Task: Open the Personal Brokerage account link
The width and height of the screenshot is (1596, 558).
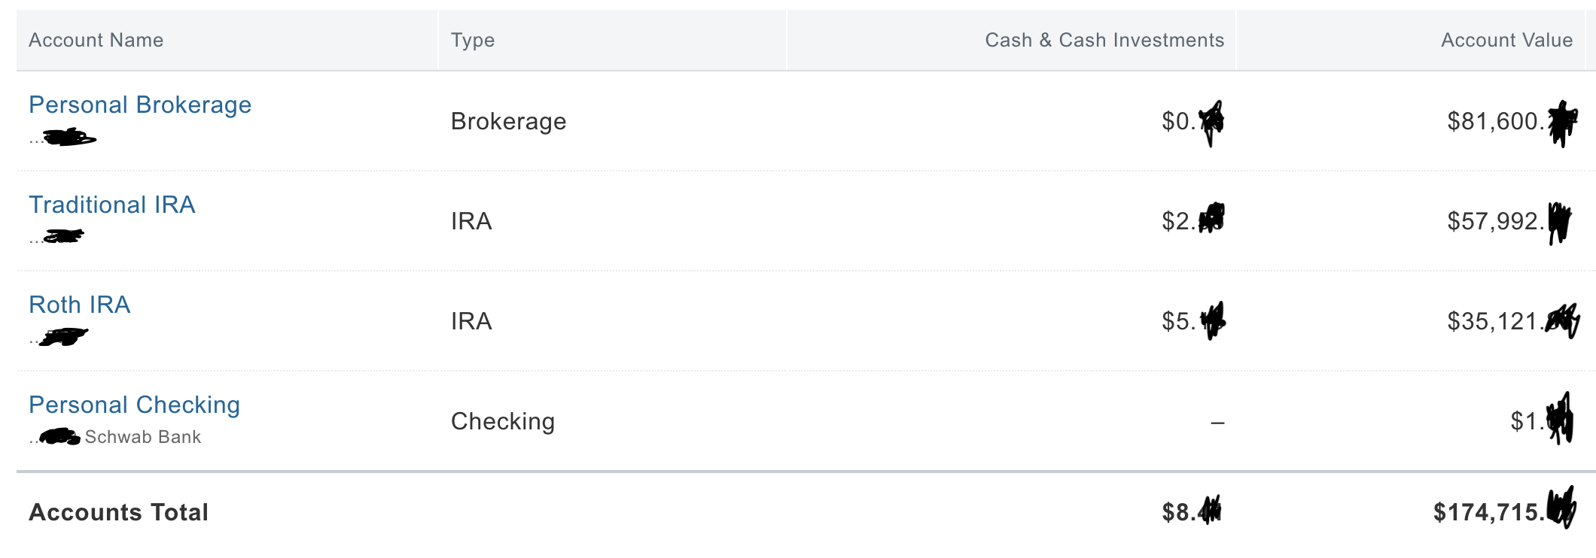Action: (140, 105)
